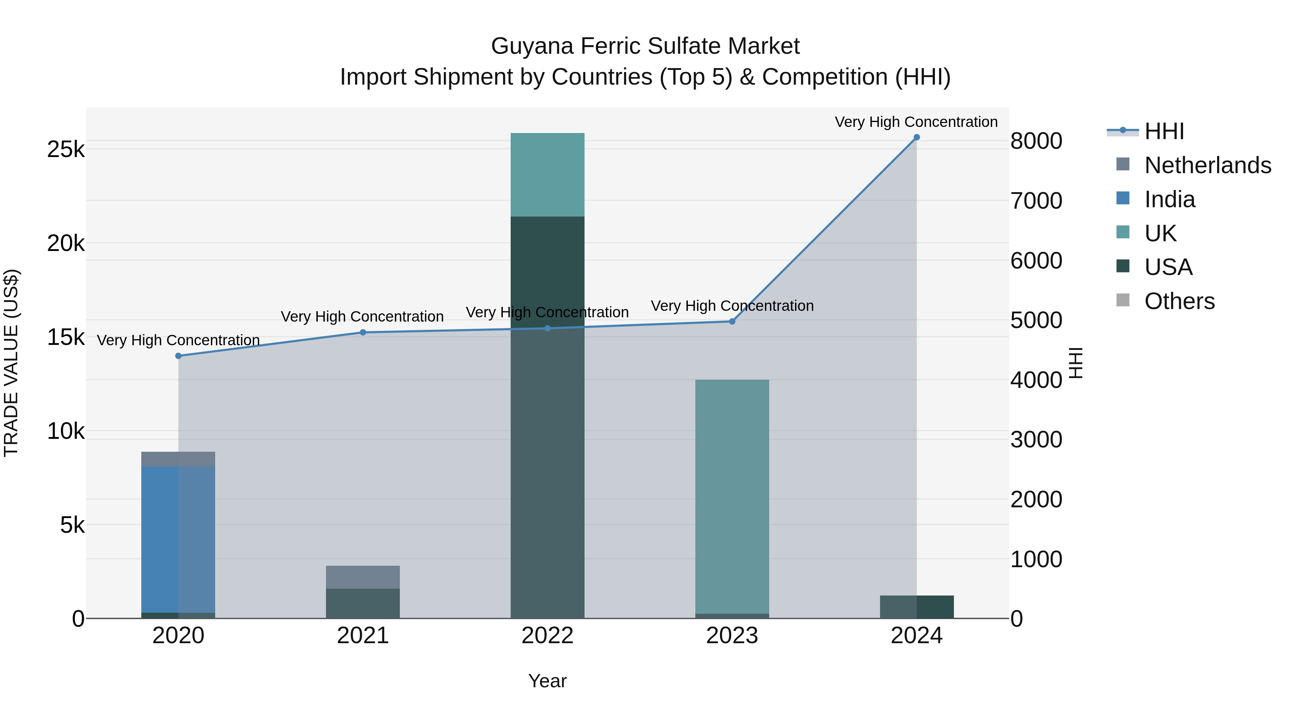
Task: Click the rotated HHI right-axis title
Action: click(x=1076, y=363)
